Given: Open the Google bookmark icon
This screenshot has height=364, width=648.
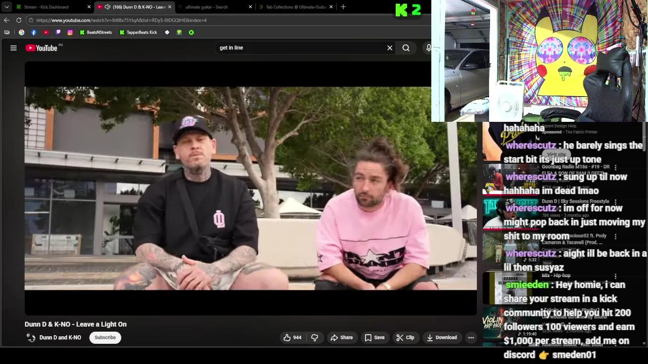Looking at the screenshot, I should (21, 32).
